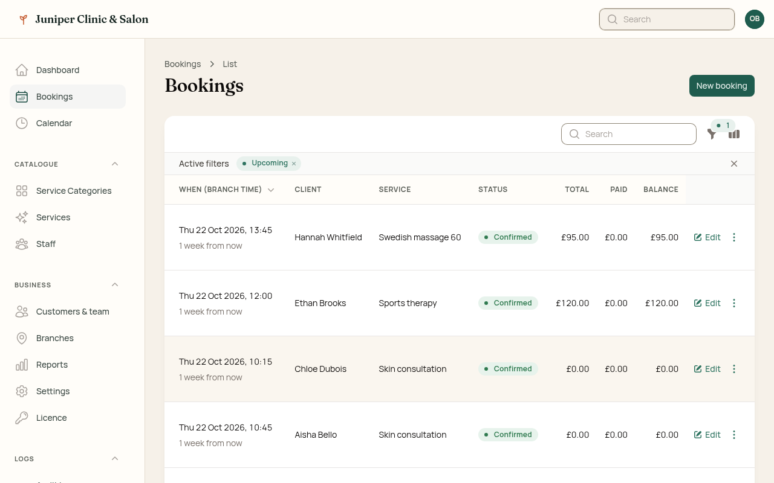This screenshot has height=483, width=774.
Task: Click the Swedish massage 60 service cell
Action: tap(420, 237)
